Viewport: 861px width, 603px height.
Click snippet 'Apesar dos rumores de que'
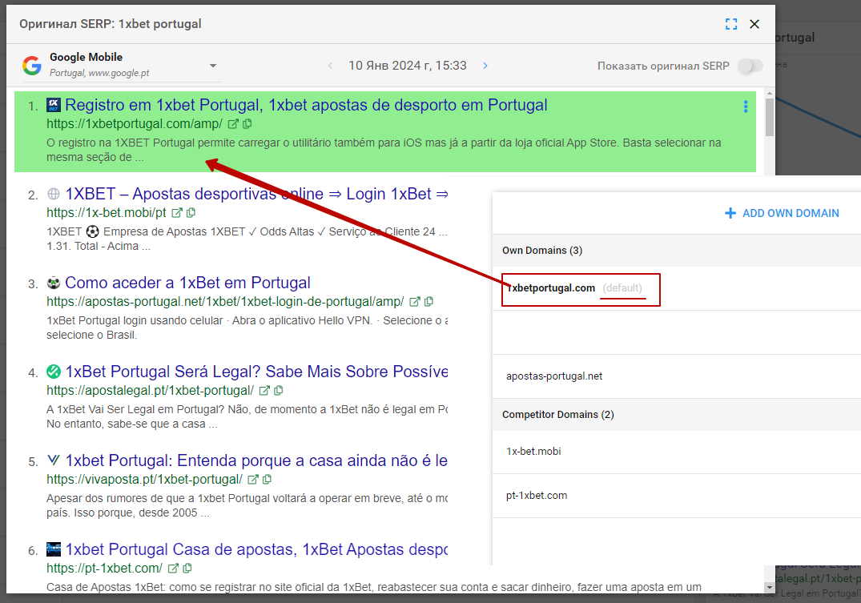[x=247, y=506]
